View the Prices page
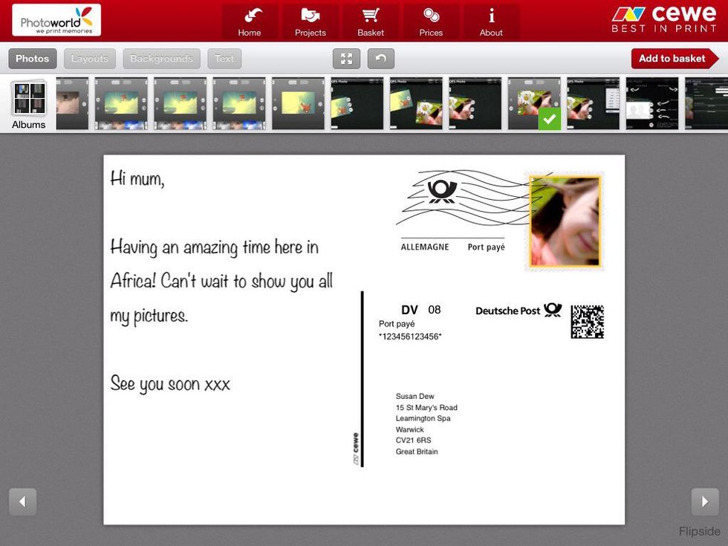Image resolution: width=728 pixels, height=546 pixels. (x=431, y=22)
